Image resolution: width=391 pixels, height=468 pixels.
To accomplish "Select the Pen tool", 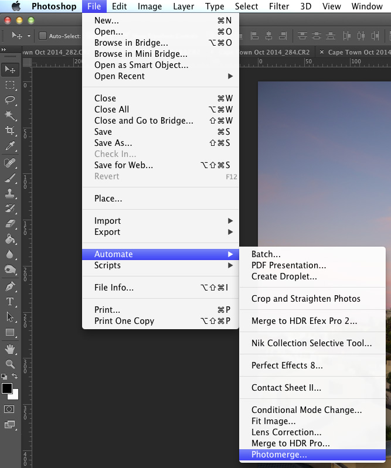I will coord(10,286).
